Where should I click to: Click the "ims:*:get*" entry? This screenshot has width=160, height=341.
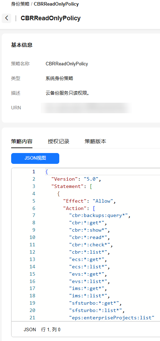[x=88, y=289]
